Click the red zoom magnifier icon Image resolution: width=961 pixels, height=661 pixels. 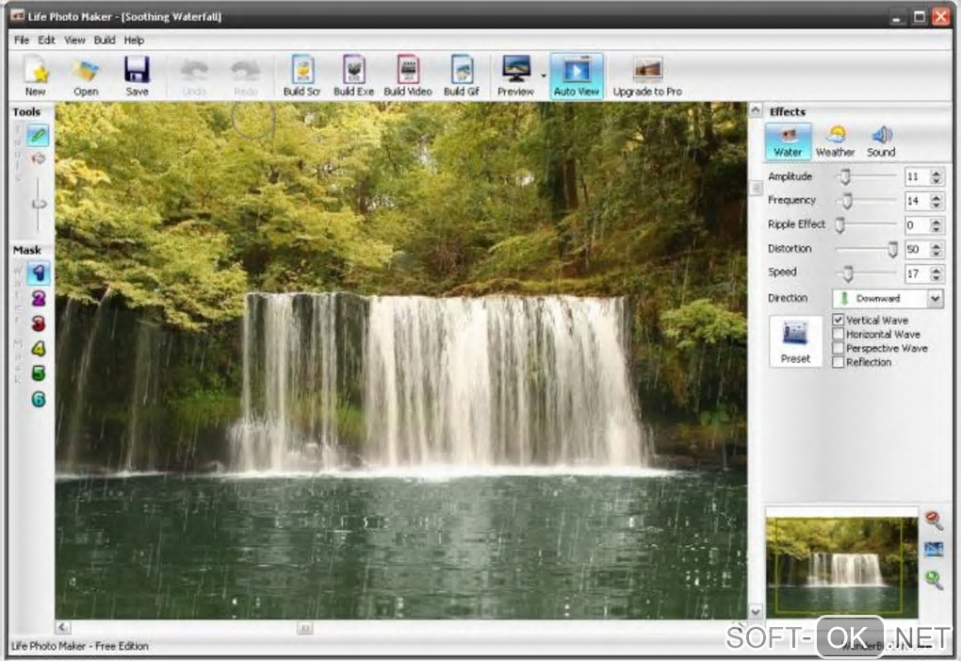(x=934, y=521)
